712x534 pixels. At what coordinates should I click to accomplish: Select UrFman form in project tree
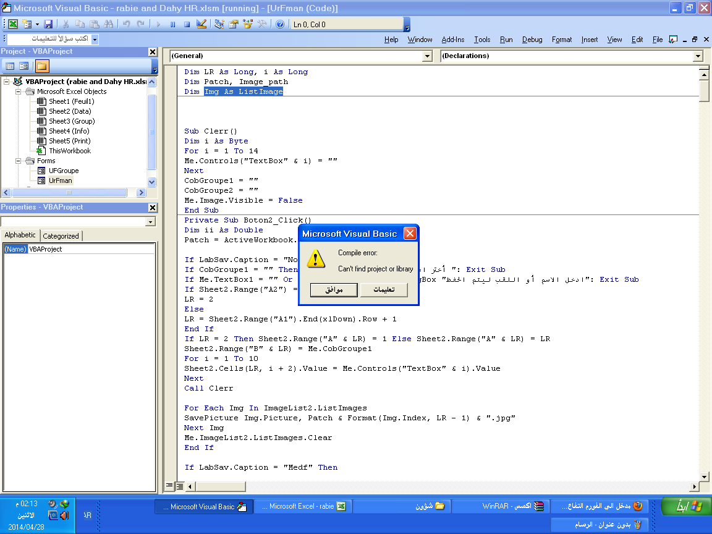(61, 180)
